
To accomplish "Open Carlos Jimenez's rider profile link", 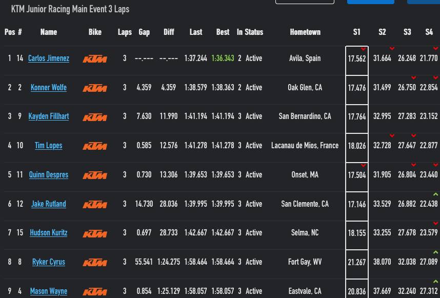I will tap(49, 58).
